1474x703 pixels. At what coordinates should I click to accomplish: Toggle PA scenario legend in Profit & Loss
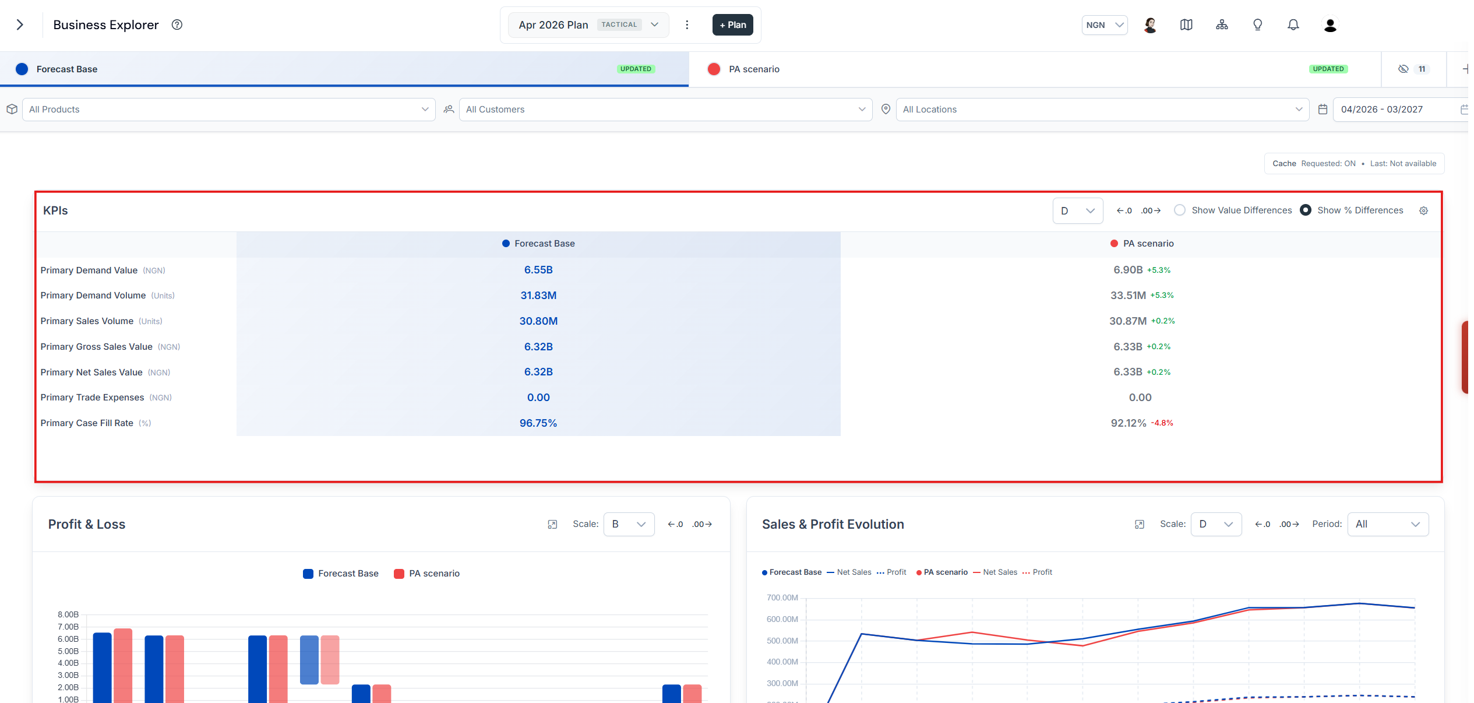[427, 574]
